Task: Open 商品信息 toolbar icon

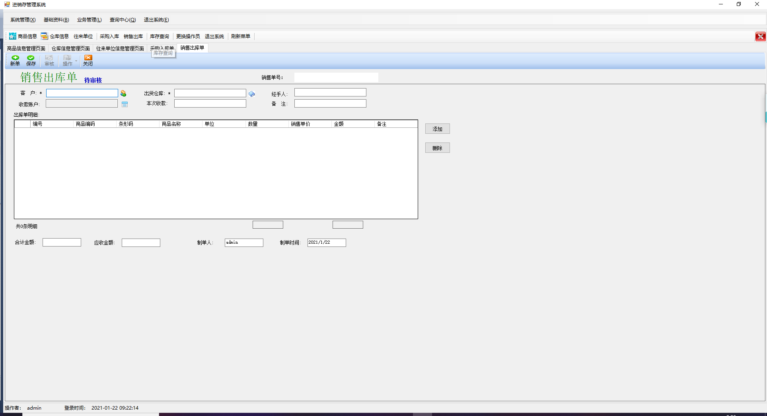Action: click(x=23, y=36)
